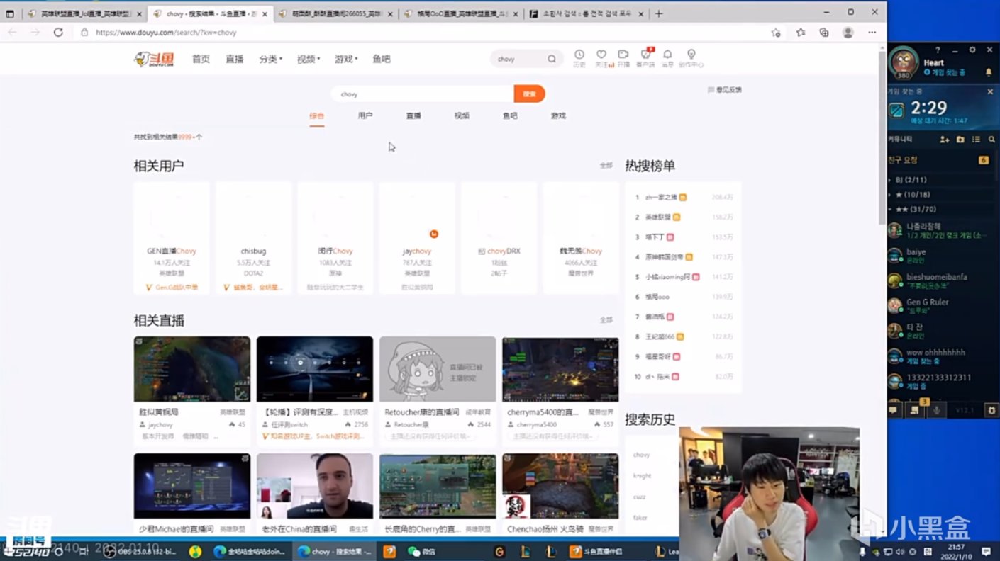Click new folder icon in LoL social panel
This screenshot has height=561, width=1000.
click(960, 140)
